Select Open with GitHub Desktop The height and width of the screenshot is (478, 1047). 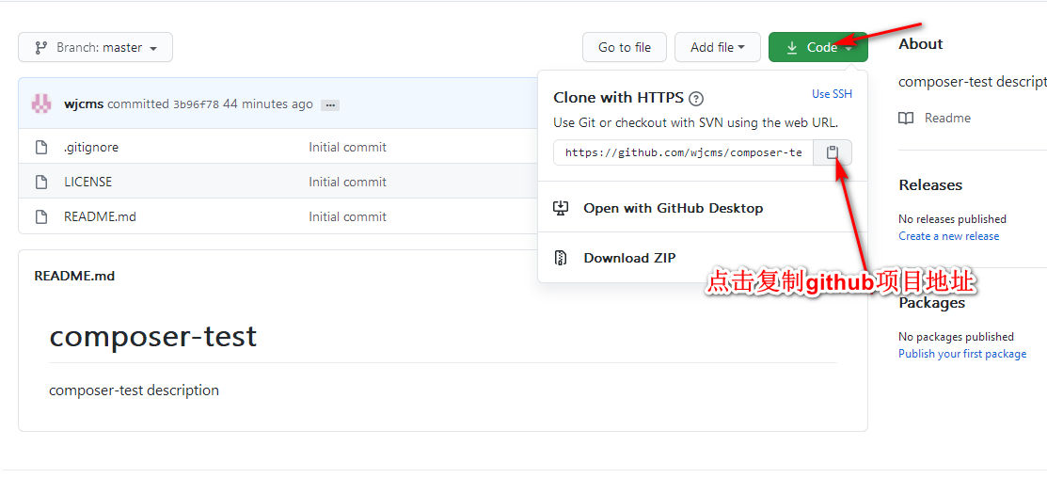pyautogui.click(x=674, y=208)
